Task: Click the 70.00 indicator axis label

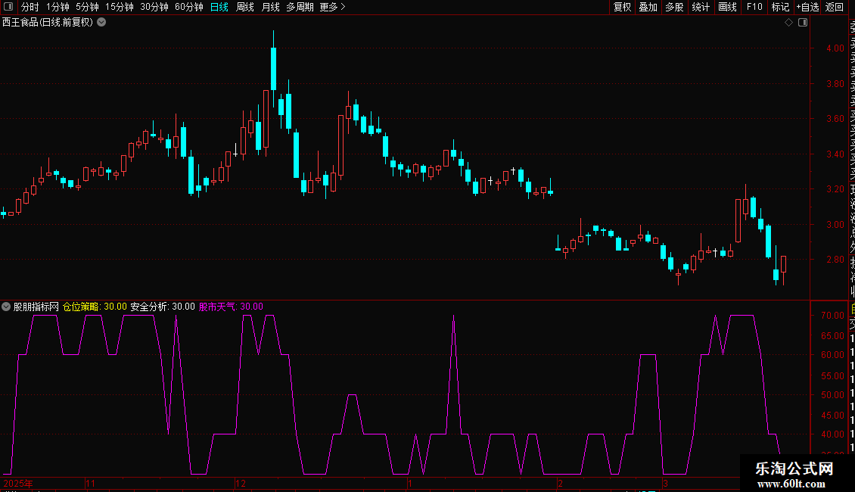Action: coord(832,316)
